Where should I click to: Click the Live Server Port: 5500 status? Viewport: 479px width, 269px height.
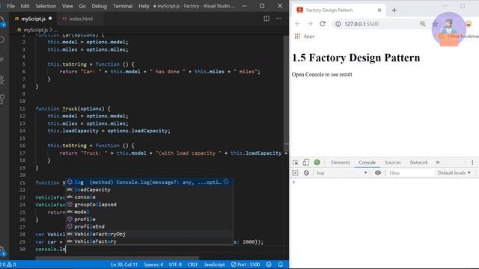click(x=245, y=265)
